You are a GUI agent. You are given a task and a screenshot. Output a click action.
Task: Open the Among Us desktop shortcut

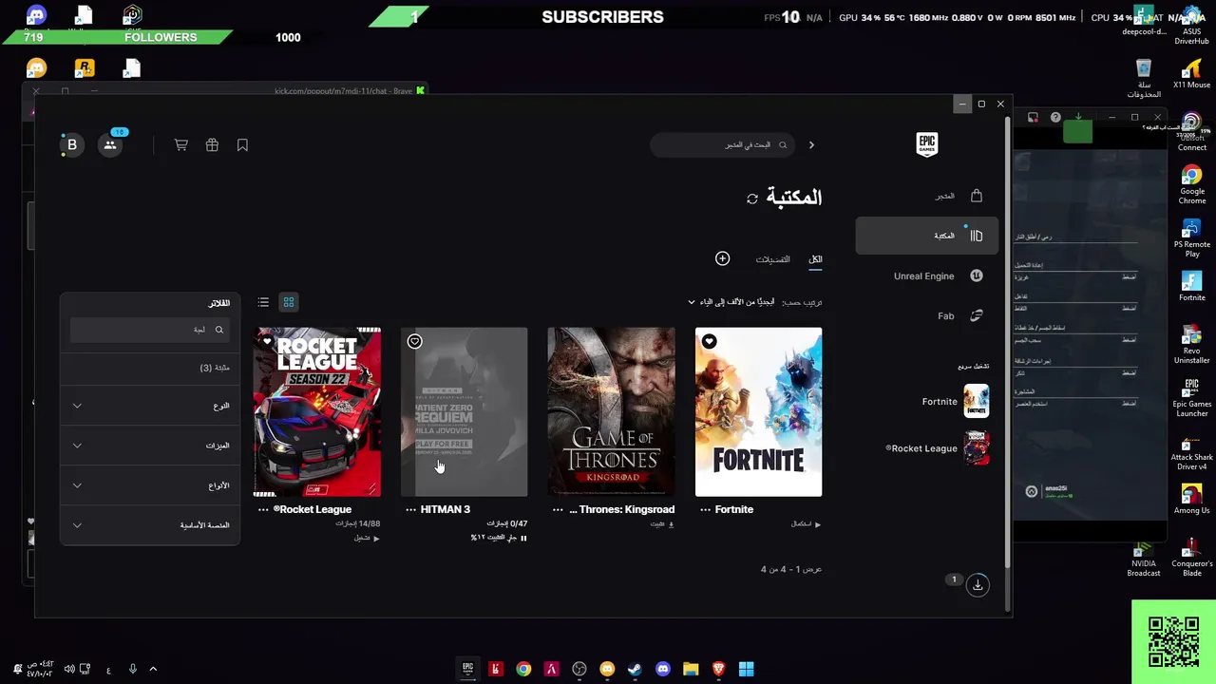[1191, 500]
